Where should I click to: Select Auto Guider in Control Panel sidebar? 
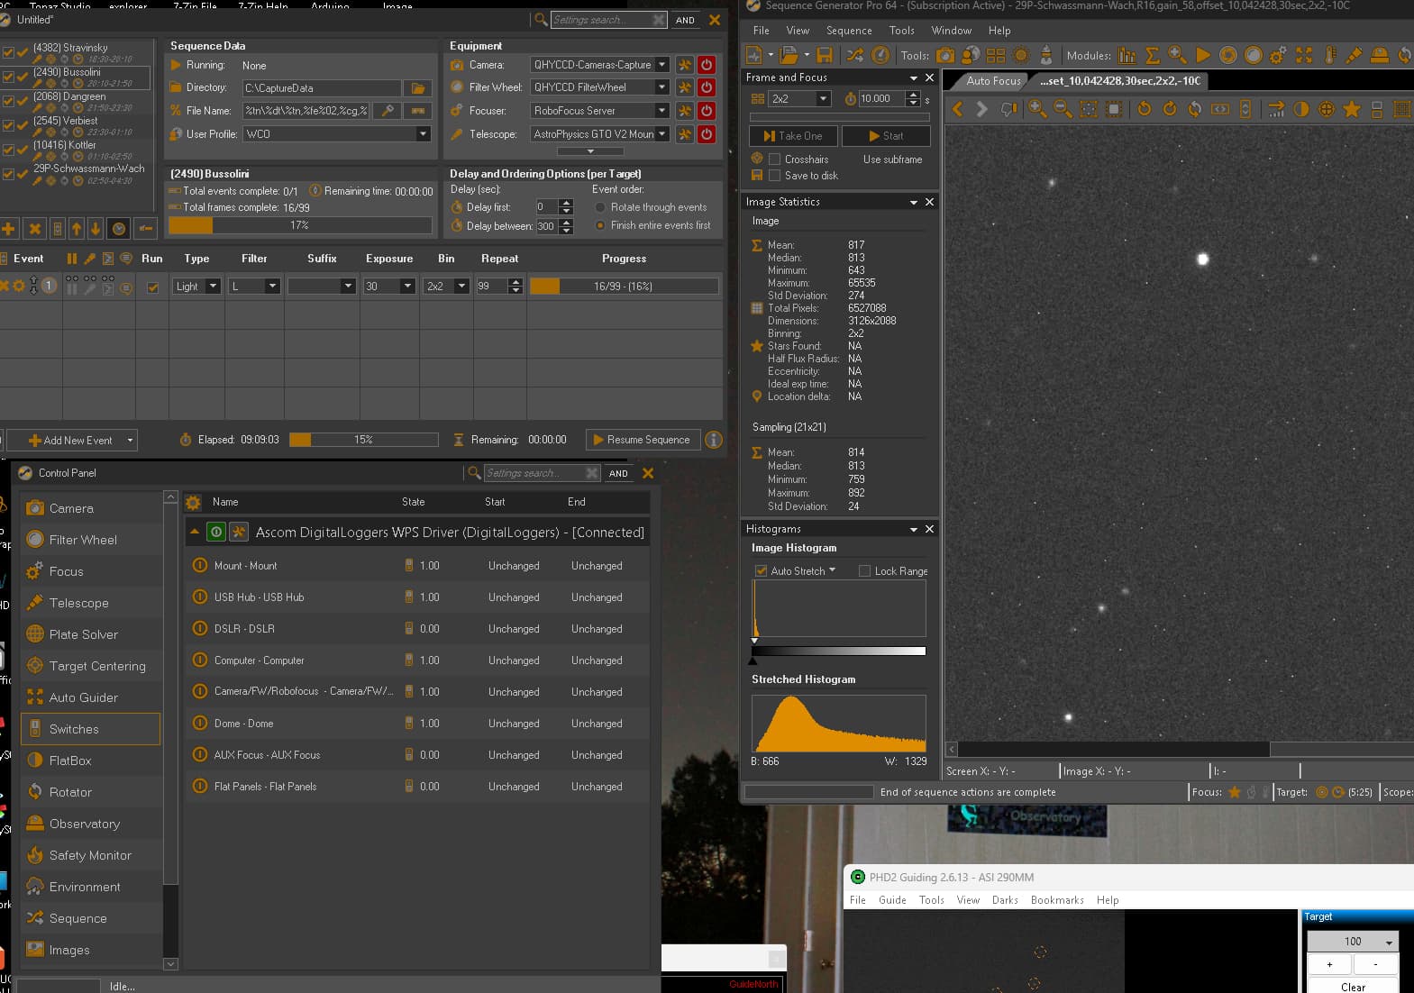tap(83, 697)
